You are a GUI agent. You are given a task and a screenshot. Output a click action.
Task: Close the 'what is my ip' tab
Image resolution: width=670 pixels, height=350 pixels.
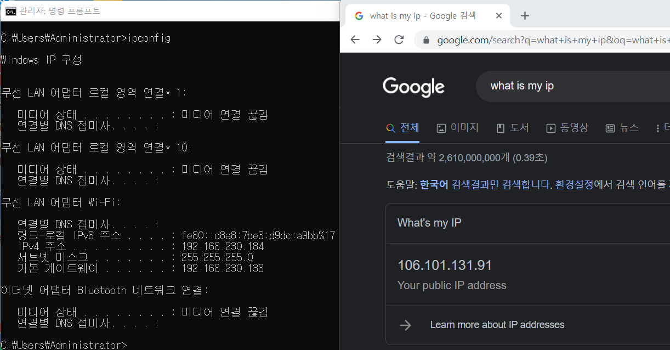(x=499, y=16)
